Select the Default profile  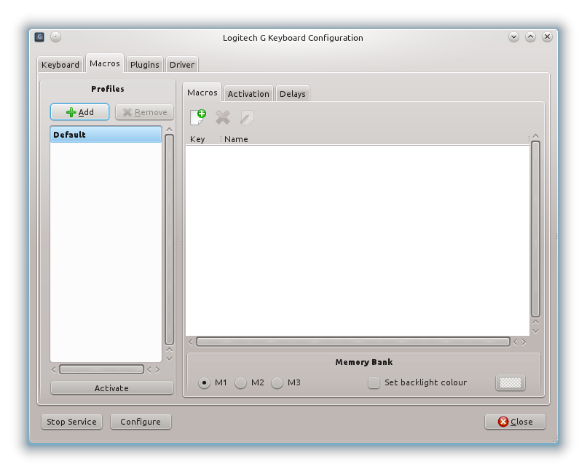tap(106, 135)
